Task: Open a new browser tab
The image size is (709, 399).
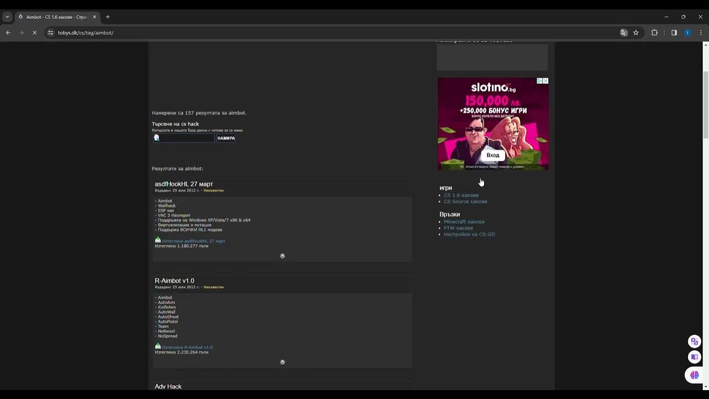Action: point(107,17)
